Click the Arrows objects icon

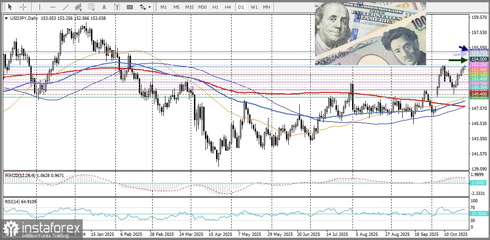click(x=143, y=7)
